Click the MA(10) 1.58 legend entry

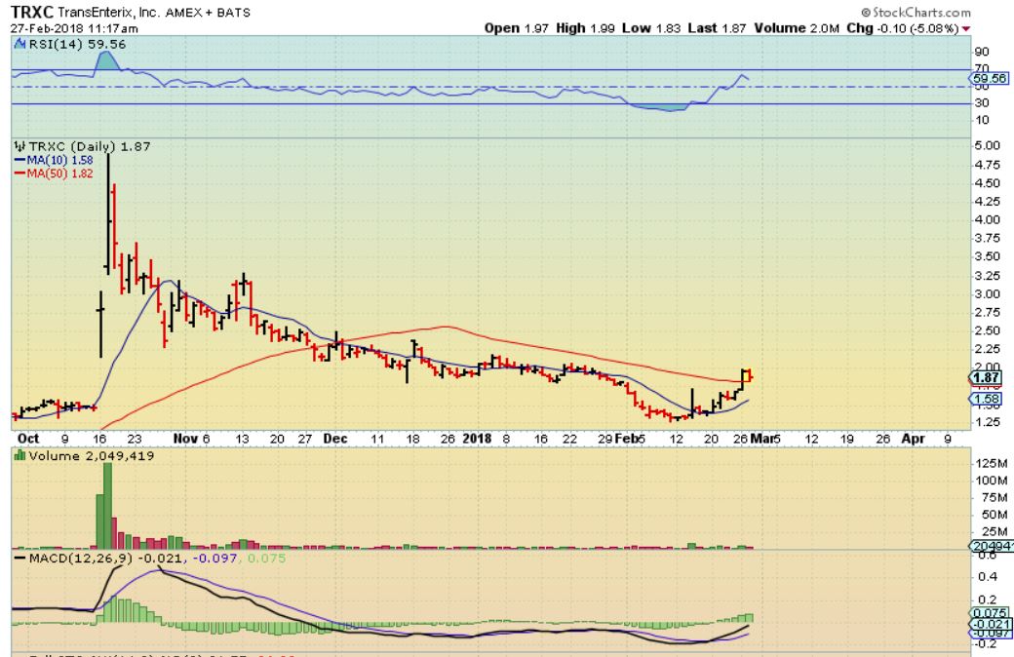coord(54,160)
